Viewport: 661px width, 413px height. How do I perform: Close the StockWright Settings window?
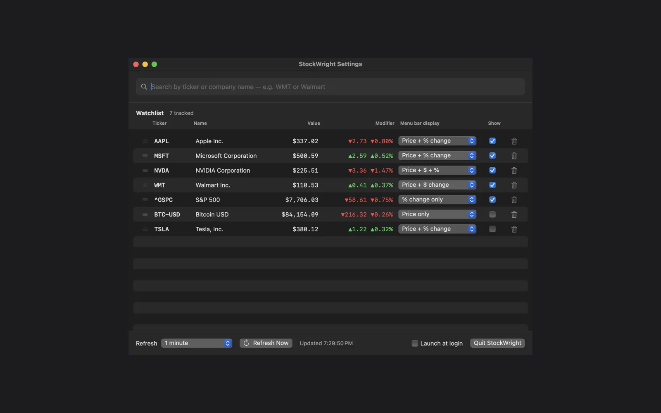click(x=136, y=64)
